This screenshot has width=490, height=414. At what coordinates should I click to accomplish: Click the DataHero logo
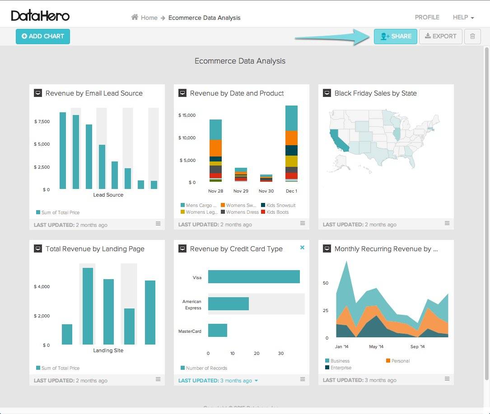[41, 15]
